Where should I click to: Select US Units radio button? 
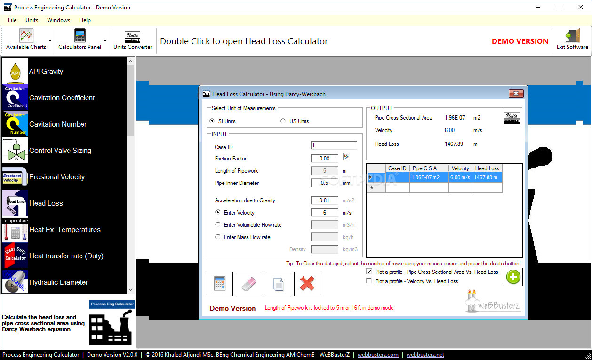pyautogui.click(x=283, y=121)
